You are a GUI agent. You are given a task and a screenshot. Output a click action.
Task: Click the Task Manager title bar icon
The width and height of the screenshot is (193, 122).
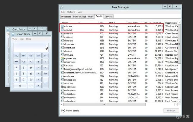[62, 7]
